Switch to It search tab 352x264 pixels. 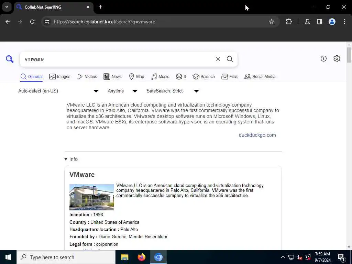[181, 77]
